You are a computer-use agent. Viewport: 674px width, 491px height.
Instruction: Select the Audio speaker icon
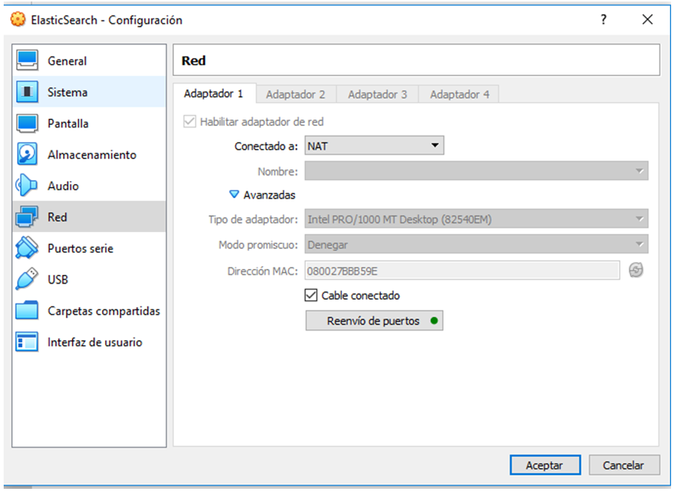[x=26, y=185]
